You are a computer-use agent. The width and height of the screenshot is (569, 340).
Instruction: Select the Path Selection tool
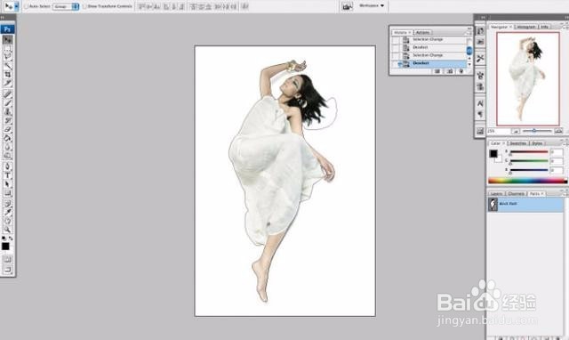pyautogui.click(x=8, y=184)
